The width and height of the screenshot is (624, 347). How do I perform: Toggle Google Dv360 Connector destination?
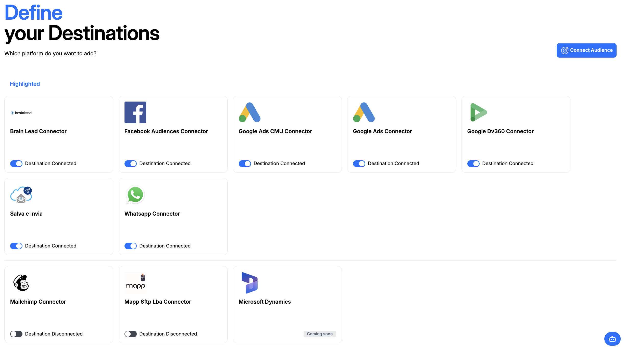point(473,164)
